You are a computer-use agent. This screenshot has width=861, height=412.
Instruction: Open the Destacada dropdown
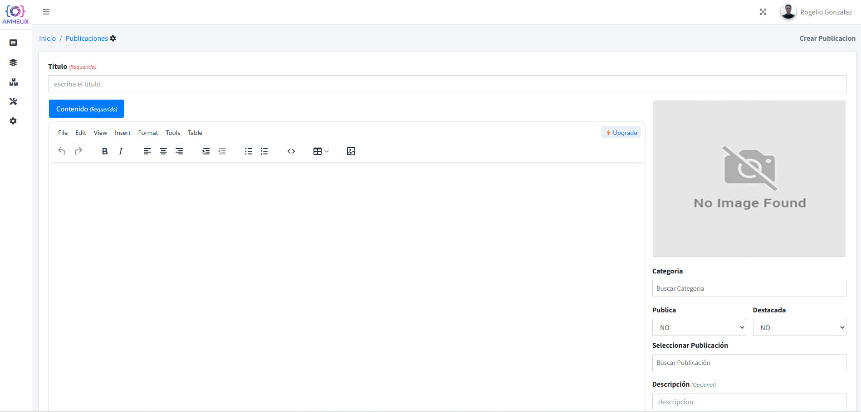click(799, 327)
